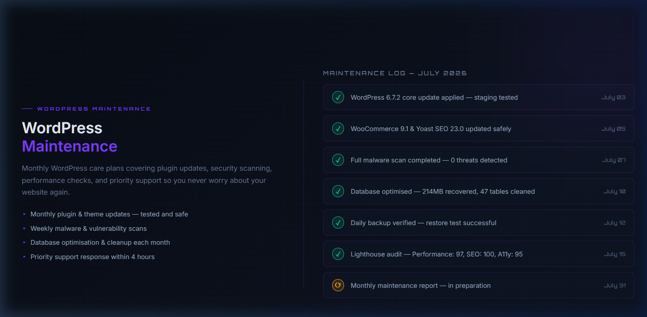The width and height of the screenshot is (647, 317).
Task: Click the July 07 date label
Action: pos(614,160)
